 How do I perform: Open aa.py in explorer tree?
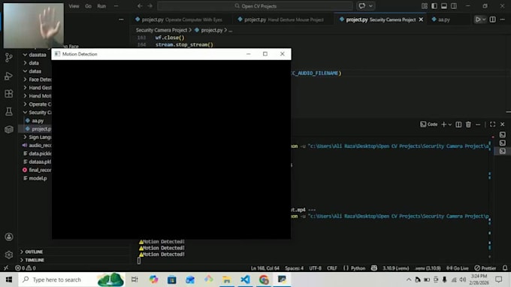point(38,120)
